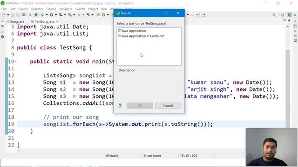The image size is (298, 167).
Task: Toggle Skip All Breakpoints icon
Action: point(30,15)
